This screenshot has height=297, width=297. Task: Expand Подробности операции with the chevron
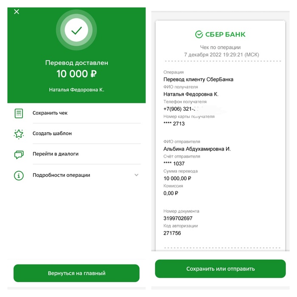[x=136, y=175]
